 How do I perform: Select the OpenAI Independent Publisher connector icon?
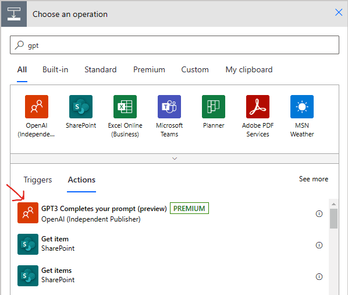coord(37,107)
